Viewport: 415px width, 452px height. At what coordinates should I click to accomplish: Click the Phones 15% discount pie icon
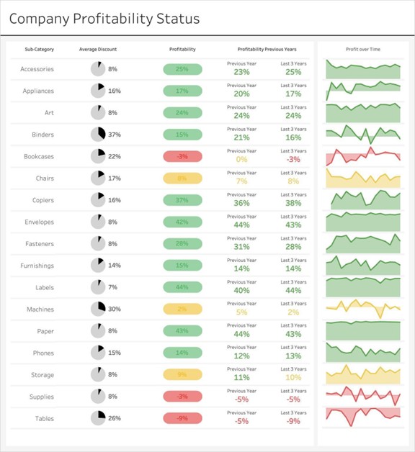(x=98, y=353)
